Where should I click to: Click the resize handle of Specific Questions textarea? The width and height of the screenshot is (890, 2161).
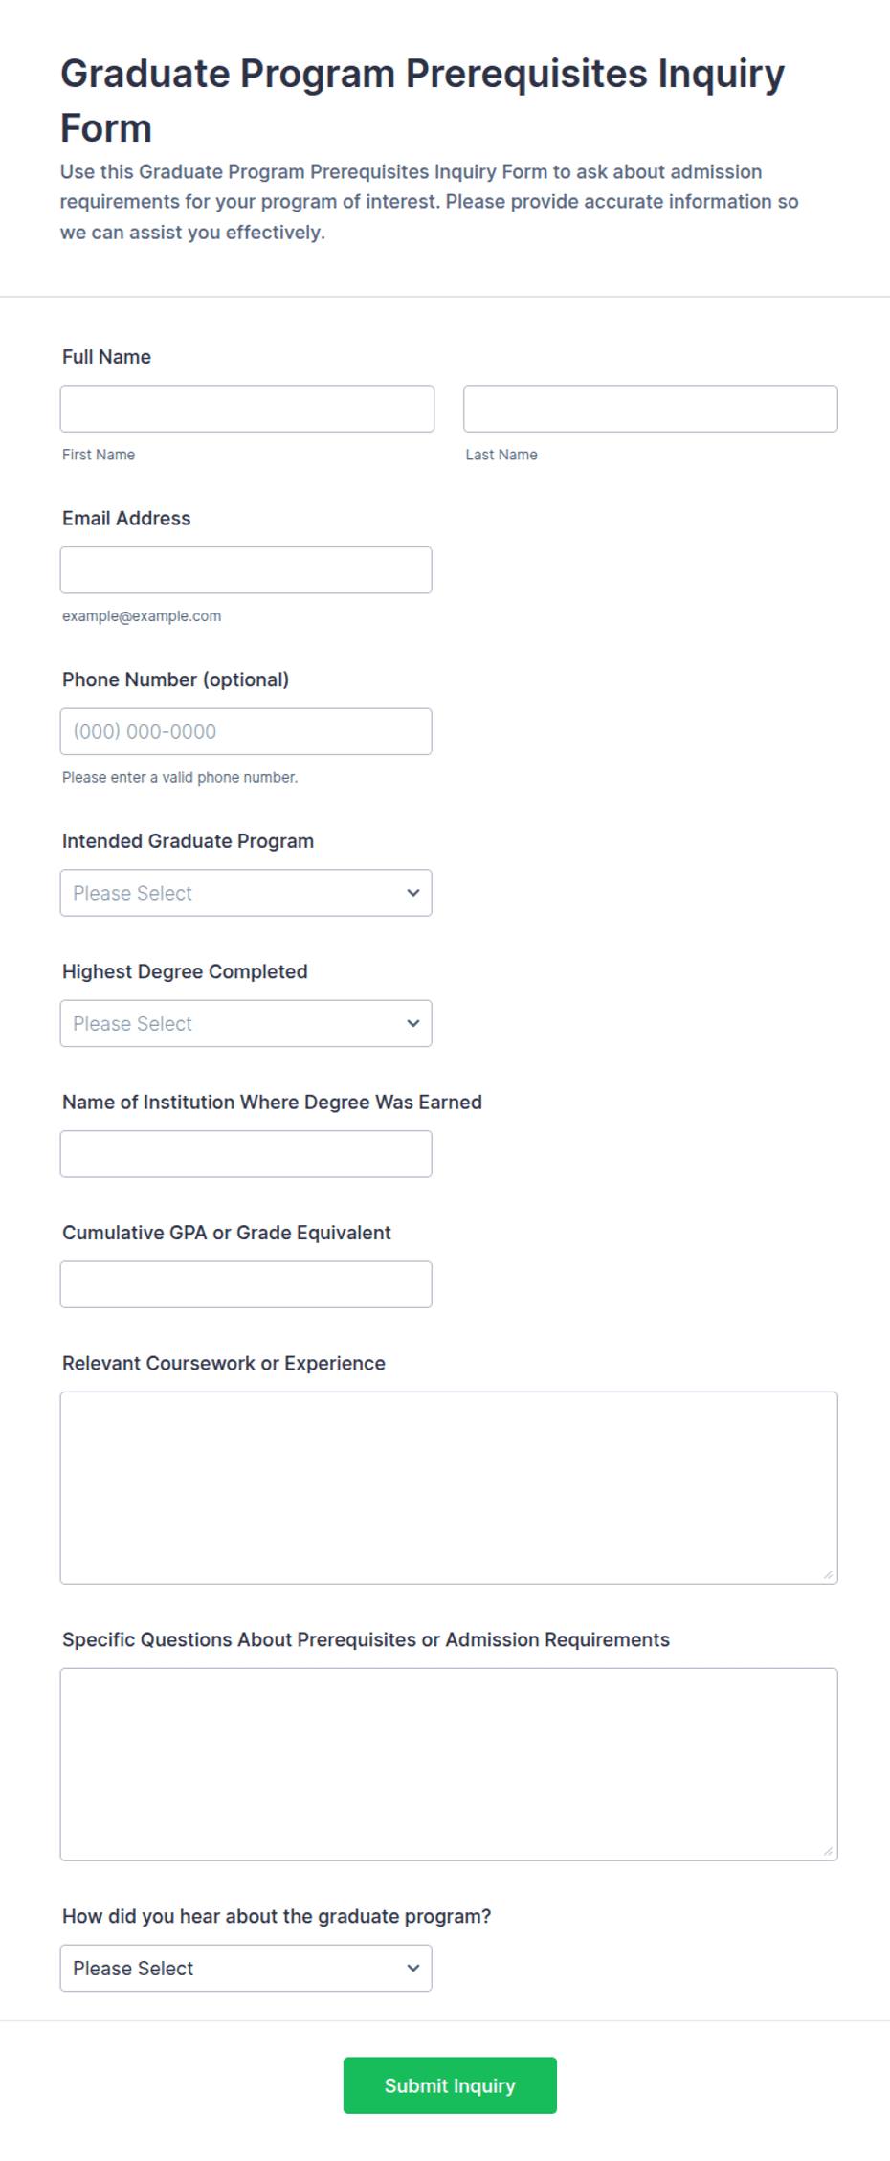tap(829, 1851)
